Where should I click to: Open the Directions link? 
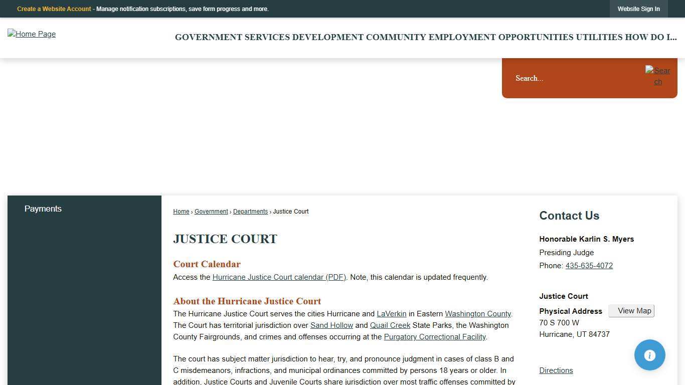[x=556, y=370]
